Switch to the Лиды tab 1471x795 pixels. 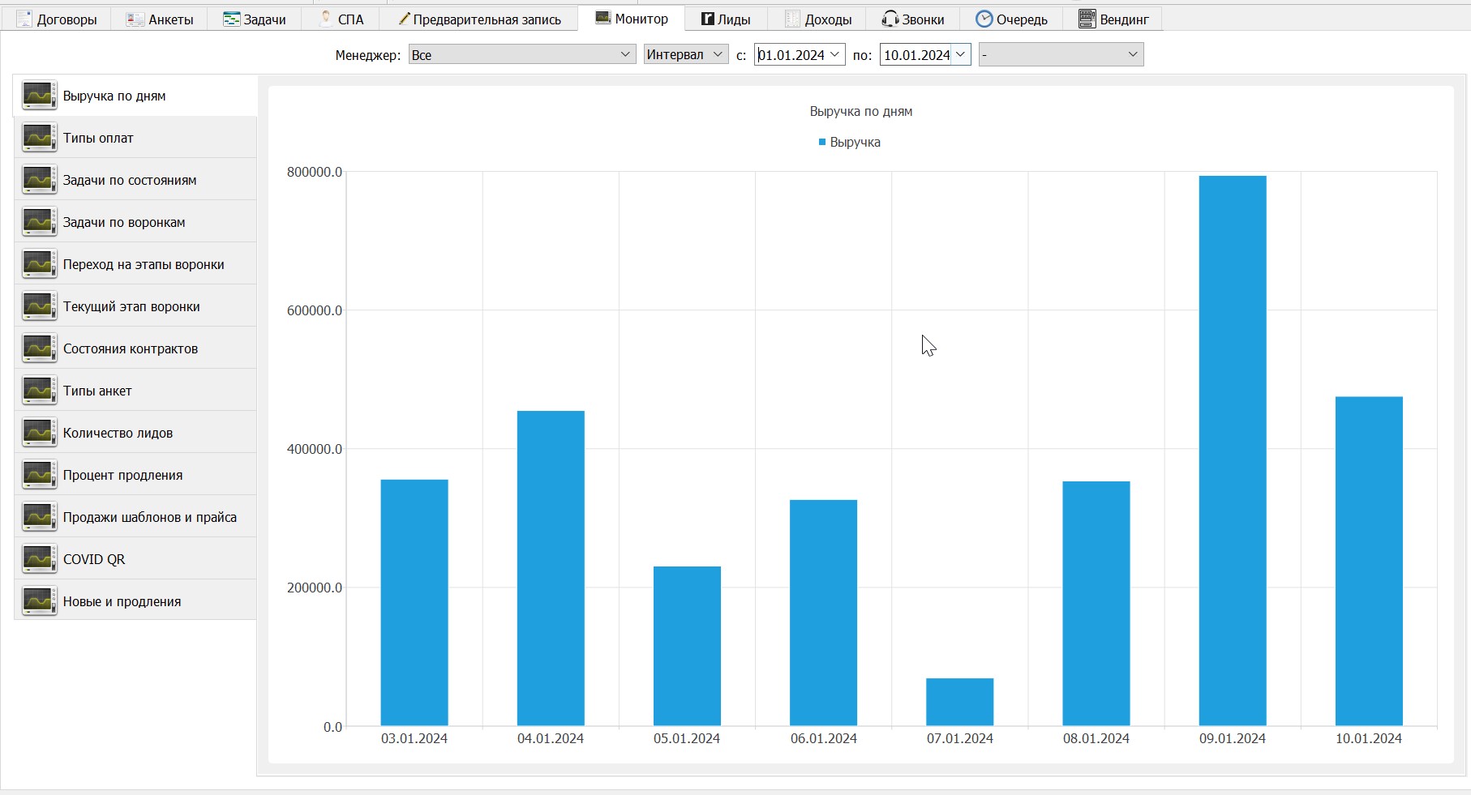726,19
